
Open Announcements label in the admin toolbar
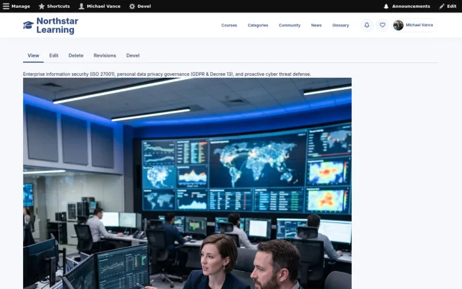click(411, 6)
